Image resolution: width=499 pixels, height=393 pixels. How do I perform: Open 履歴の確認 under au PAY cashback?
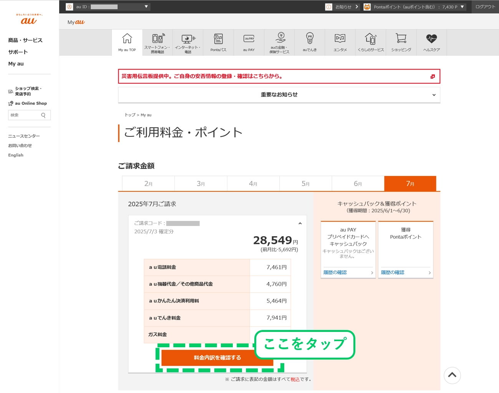coord(335,272)
